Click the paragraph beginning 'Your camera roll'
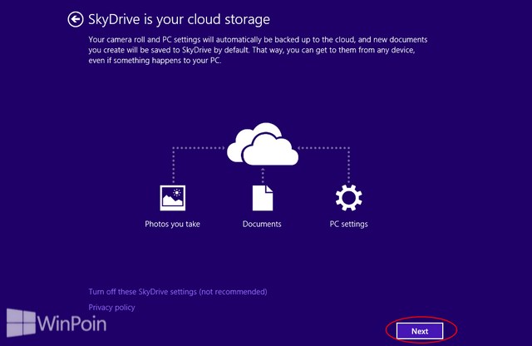The width and height of the screenshot is (532, 346). pyautogui.click(x=258, y=50)
